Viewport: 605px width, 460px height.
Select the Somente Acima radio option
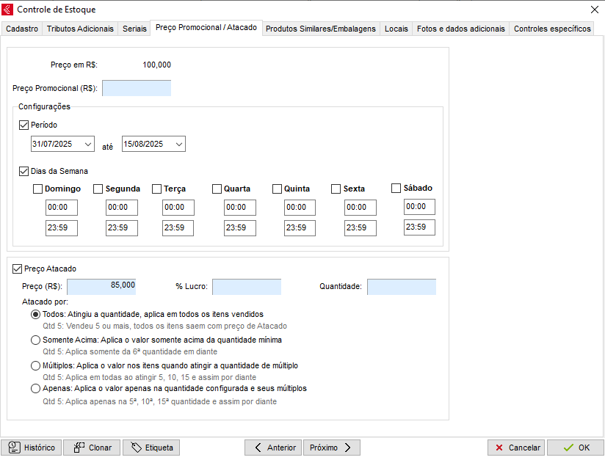click(x=35, y=340)
